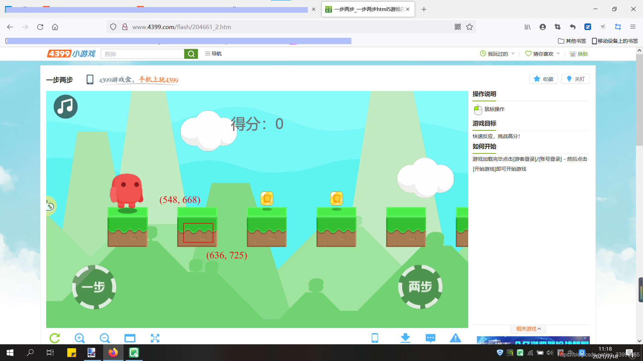The image size is (643, 361).
Task: Open the Windows Start menu
Action: [x=10, y=353]
